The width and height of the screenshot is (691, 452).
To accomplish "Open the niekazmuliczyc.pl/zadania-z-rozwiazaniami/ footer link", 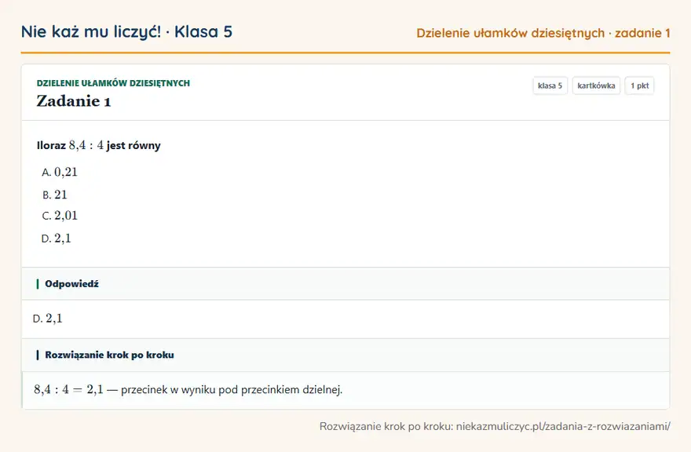I will coord(563,426).
